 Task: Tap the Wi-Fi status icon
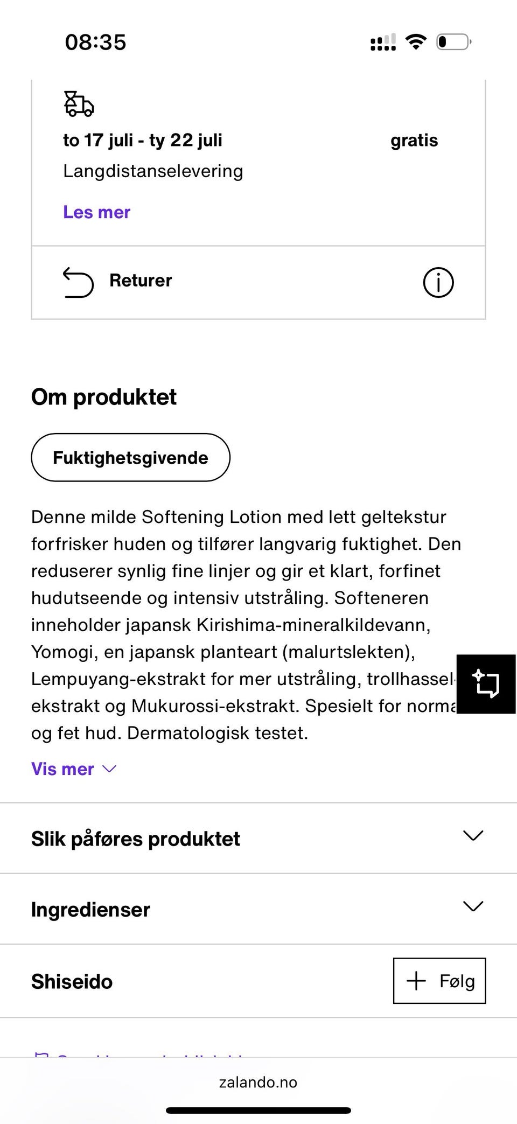click(x=415, y=41)
